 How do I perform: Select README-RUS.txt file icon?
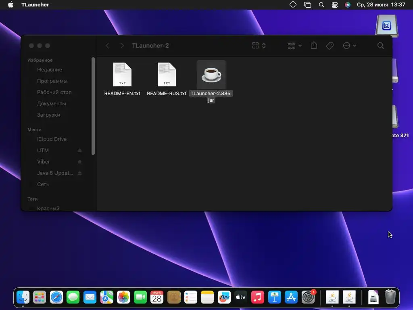tap(167, 74)
